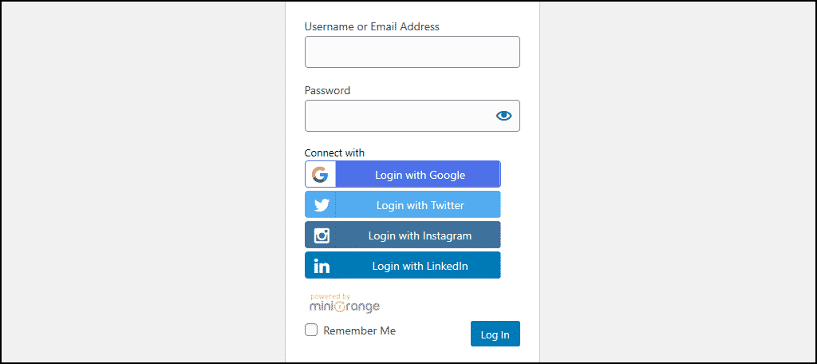Click the Instagram camera icon
Viewport: 817px width, 364px height.
pyautogui.click(x=322, y=235)
